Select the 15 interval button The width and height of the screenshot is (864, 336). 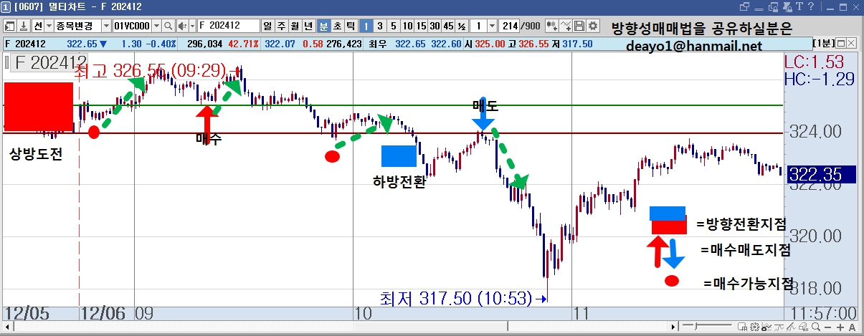pyautogui.click(x=422, y=26)
